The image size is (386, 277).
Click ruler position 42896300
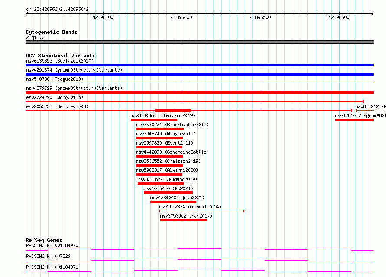pos(103,17)
